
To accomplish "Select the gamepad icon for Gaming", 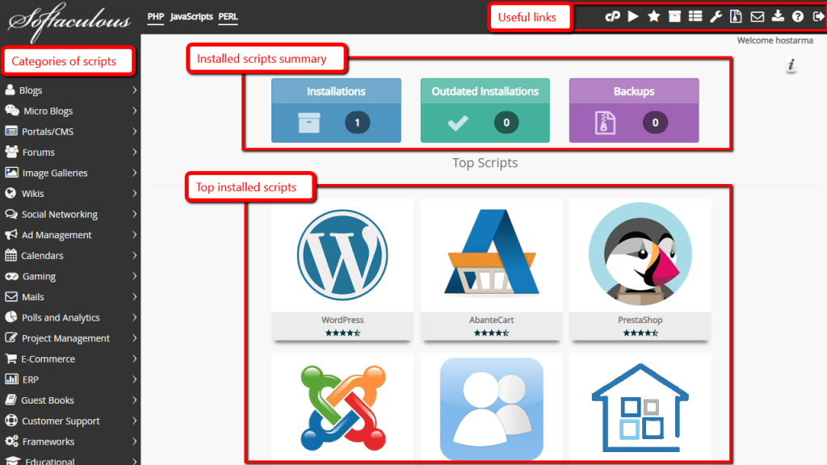I will (x=11, y=276).
